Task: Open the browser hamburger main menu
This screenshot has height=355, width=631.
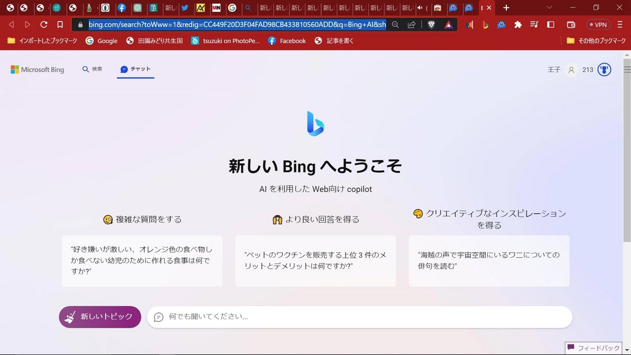Action: pyautogui.click(x=620, y=25)
